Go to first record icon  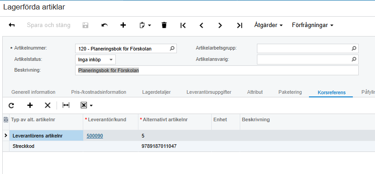pyautogui.click(x=183, y=25)
